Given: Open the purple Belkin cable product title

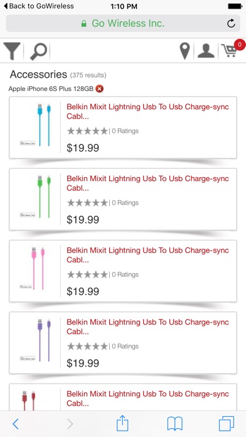Looking at the screenshot, I should [x=147, y=326].
